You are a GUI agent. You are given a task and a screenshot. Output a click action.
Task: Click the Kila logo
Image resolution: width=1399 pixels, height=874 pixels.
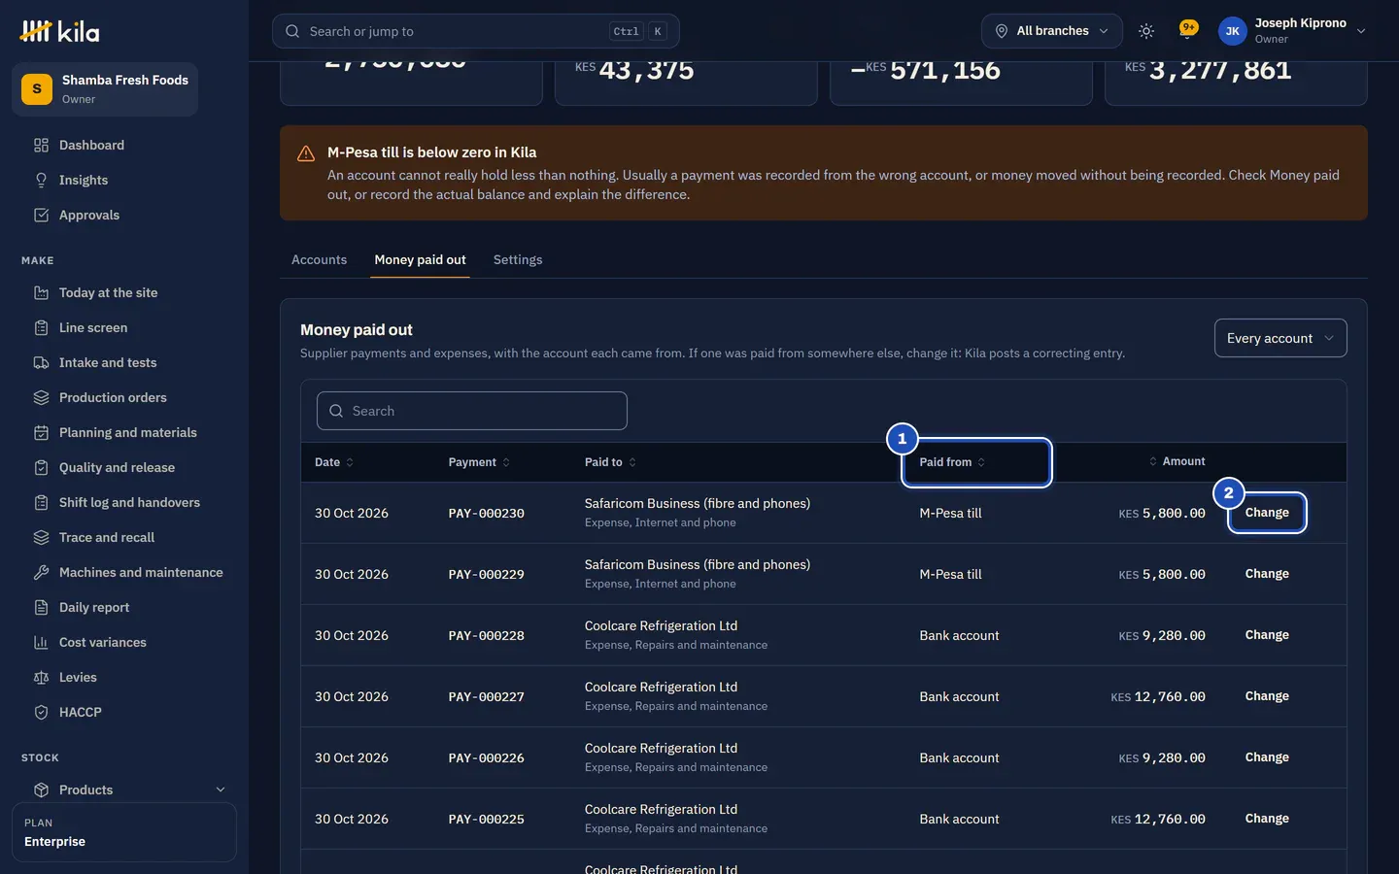point(59,31)
